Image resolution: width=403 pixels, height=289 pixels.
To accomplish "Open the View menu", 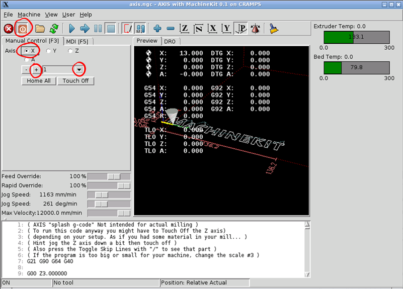I will (x=52, y=15).
